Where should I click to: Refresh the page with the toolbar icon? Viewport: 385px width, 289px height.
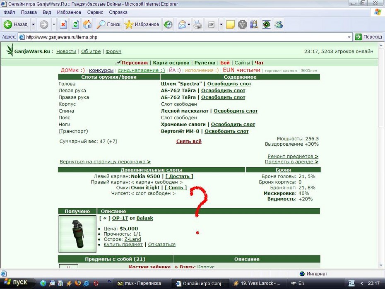[x=75, y=24]
